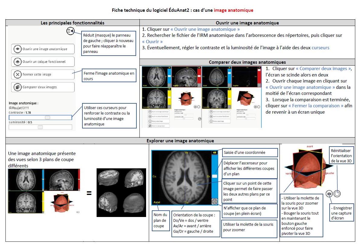
Task: Click the blue scrollbar handle on large axial view
Action: click(x=215, y=176)
